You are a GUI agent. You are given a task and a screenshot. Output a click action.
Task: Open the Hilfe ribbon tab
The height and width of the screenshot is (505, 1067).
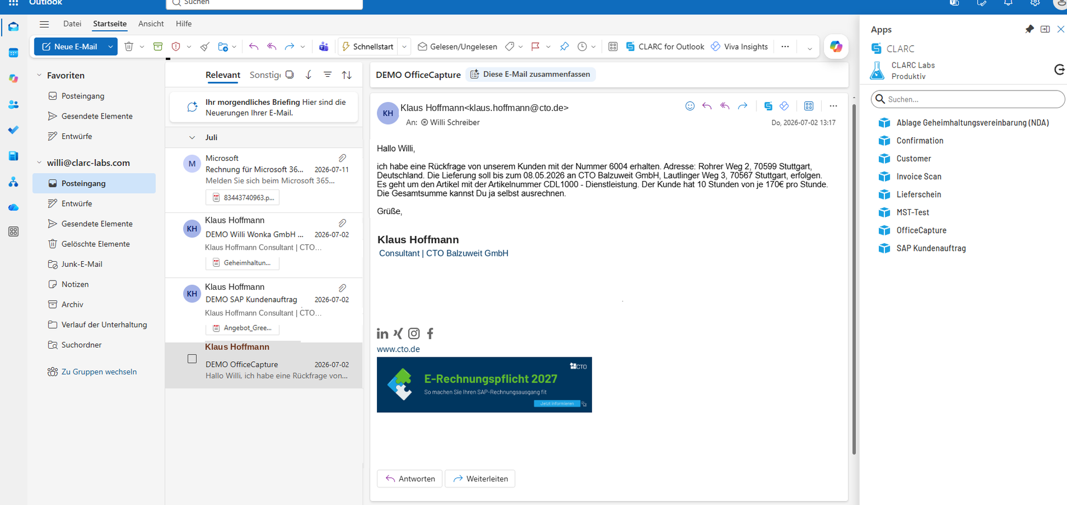(x=184, y=24)
